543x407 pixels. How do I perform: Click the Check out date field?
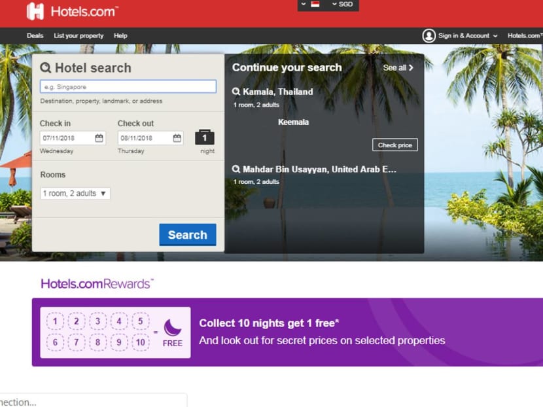[150, 138]
